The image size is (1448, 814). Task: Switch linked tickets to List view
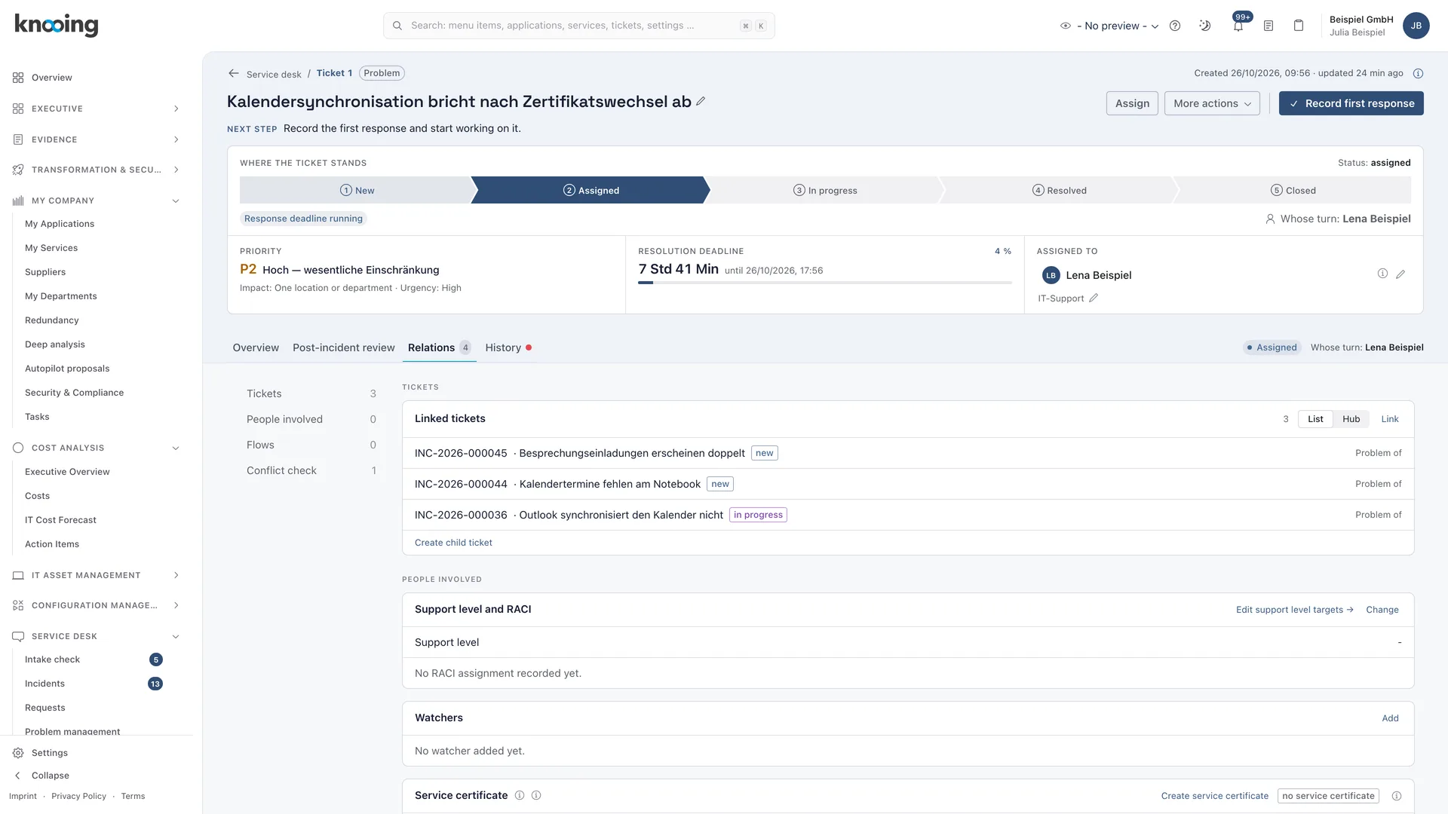[1315, 419]
